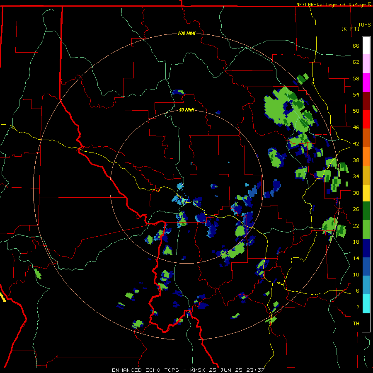This screenshot has height=373, width=373.
Task: Click the 34 value on the legend
Action: [x=356, y=176]
